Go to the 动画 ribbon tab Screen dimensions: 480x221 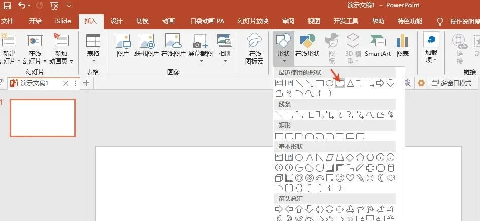168,21
